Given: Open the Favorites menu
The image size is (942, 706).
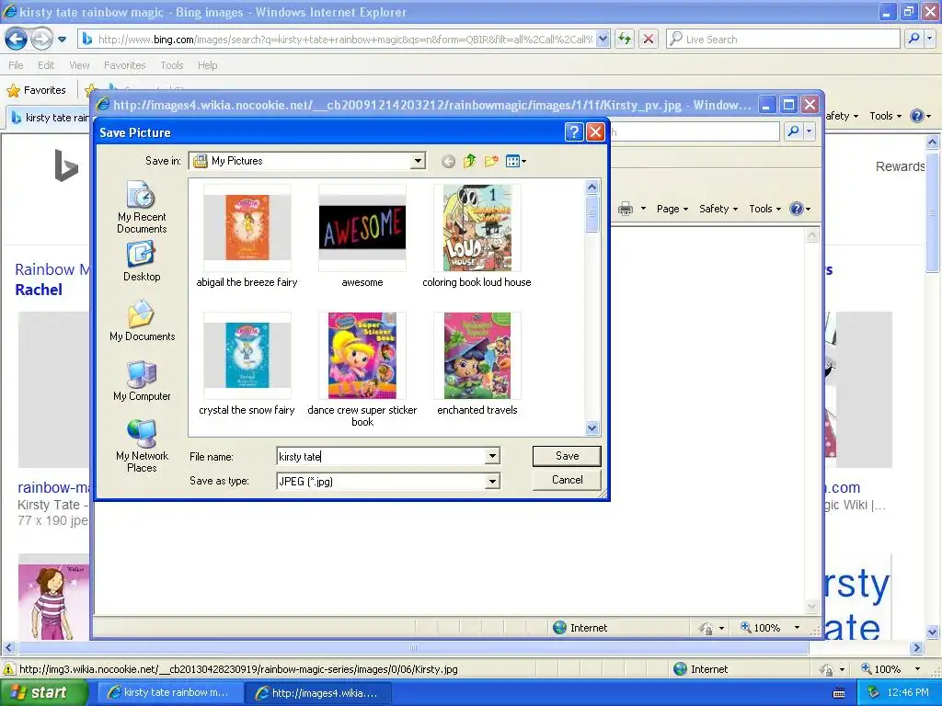Looking at the screenshot, I should coord(124,65).
